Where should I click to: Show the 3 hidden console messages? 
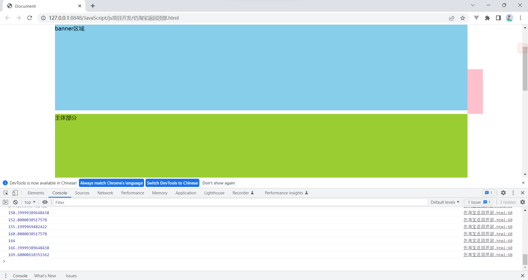pos(507,202)
